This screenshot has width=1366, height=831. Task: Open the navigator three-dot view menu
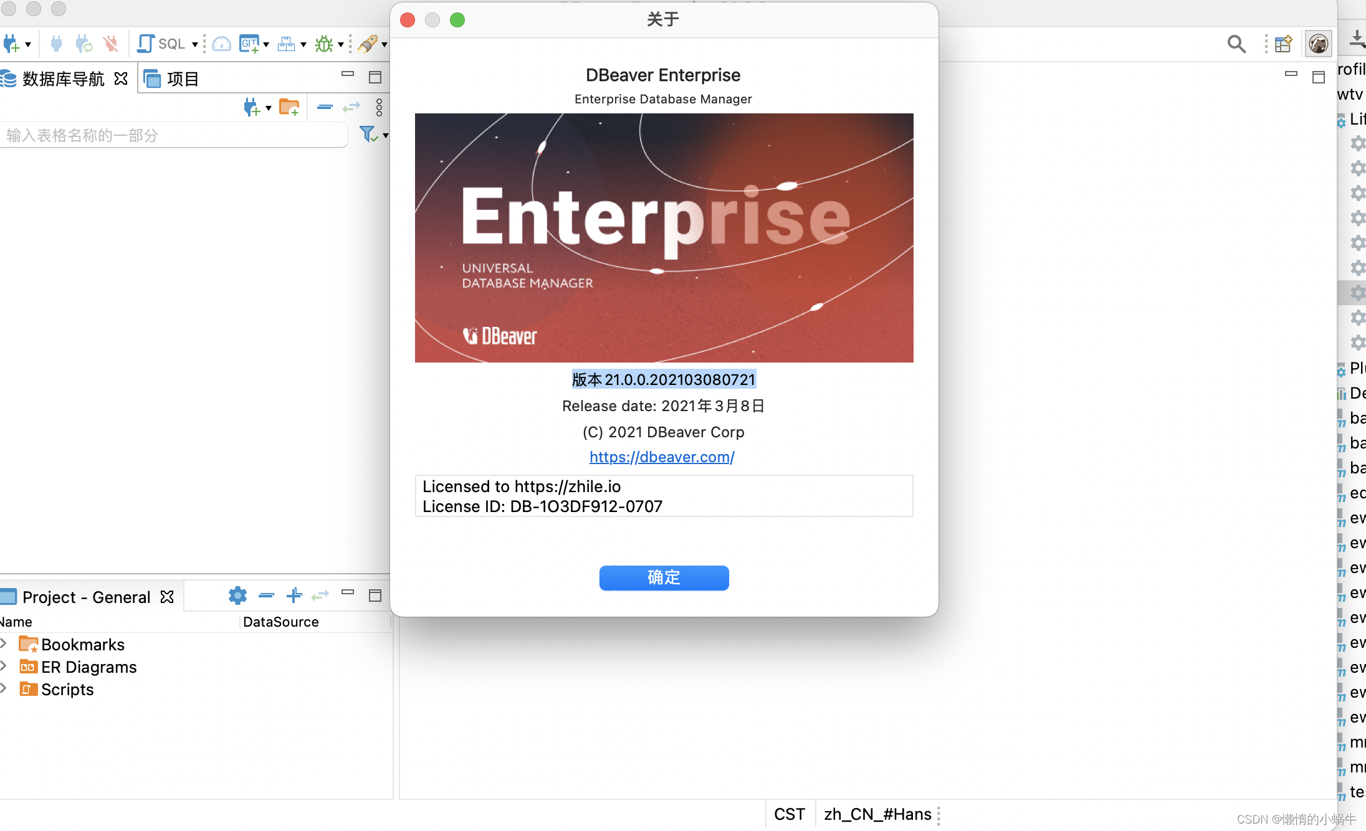[x=379, y=107]
